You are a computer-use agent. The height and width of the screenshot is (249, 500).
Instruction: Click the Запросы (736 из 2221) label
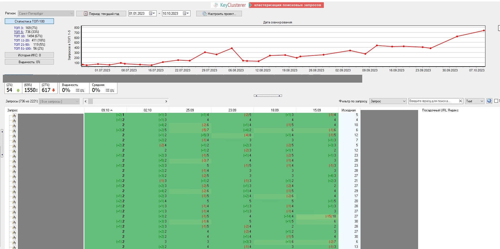pyautogui.click(x=22, y=101)
